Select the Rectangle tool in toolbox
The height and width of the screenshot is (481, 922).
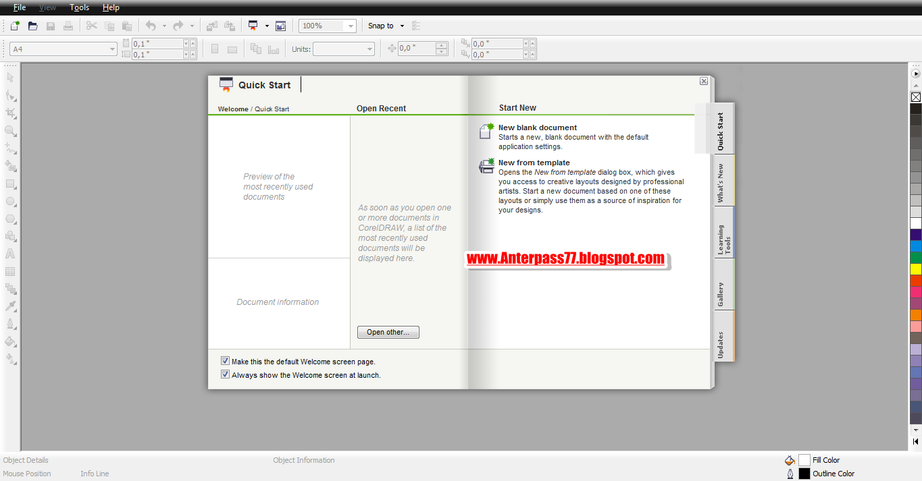10,183
